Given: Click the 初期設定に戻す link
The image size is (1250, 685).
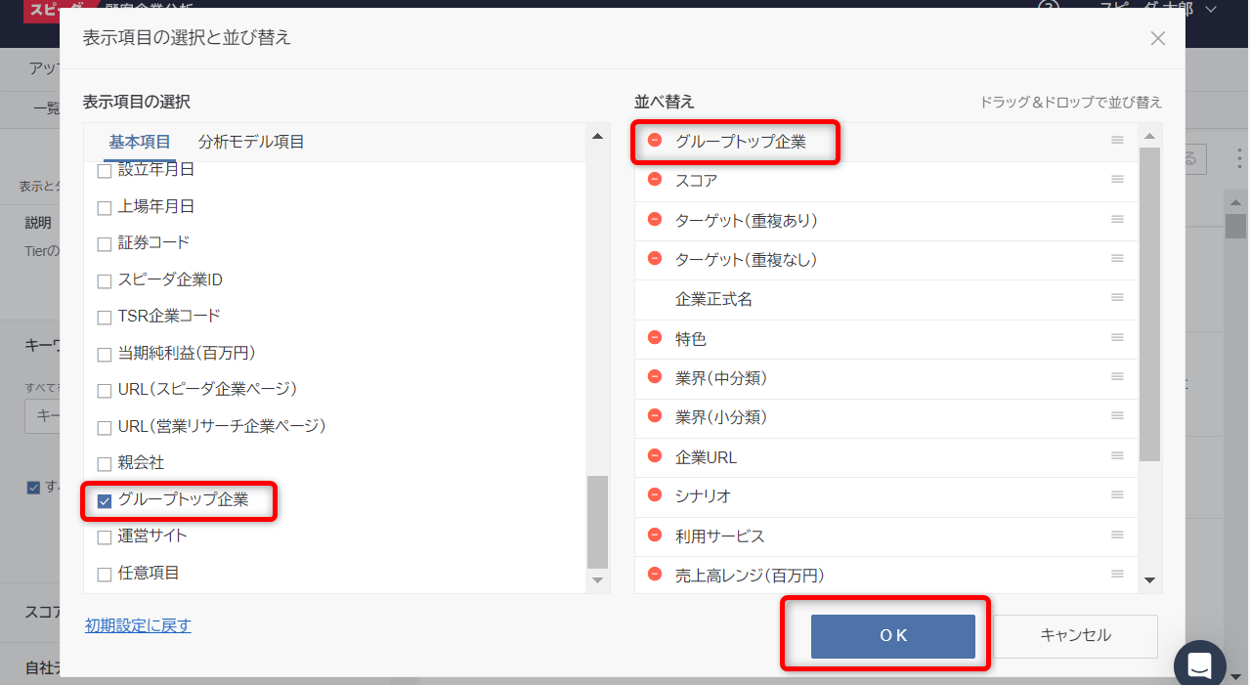Looking at the screenshot, I should [x=138, y=625].
